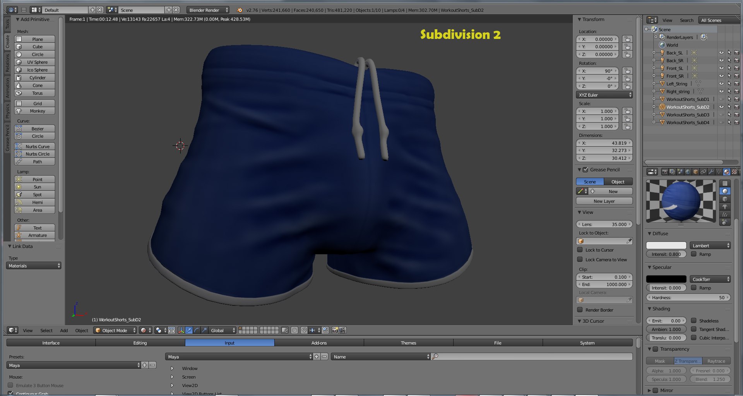
Task: Open the XYZ Euler rotation mode dropdown
Action: 604,95
